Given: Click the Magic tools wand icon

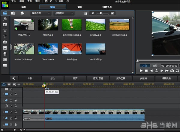Looking at the screenshot, I should point(14,78).
